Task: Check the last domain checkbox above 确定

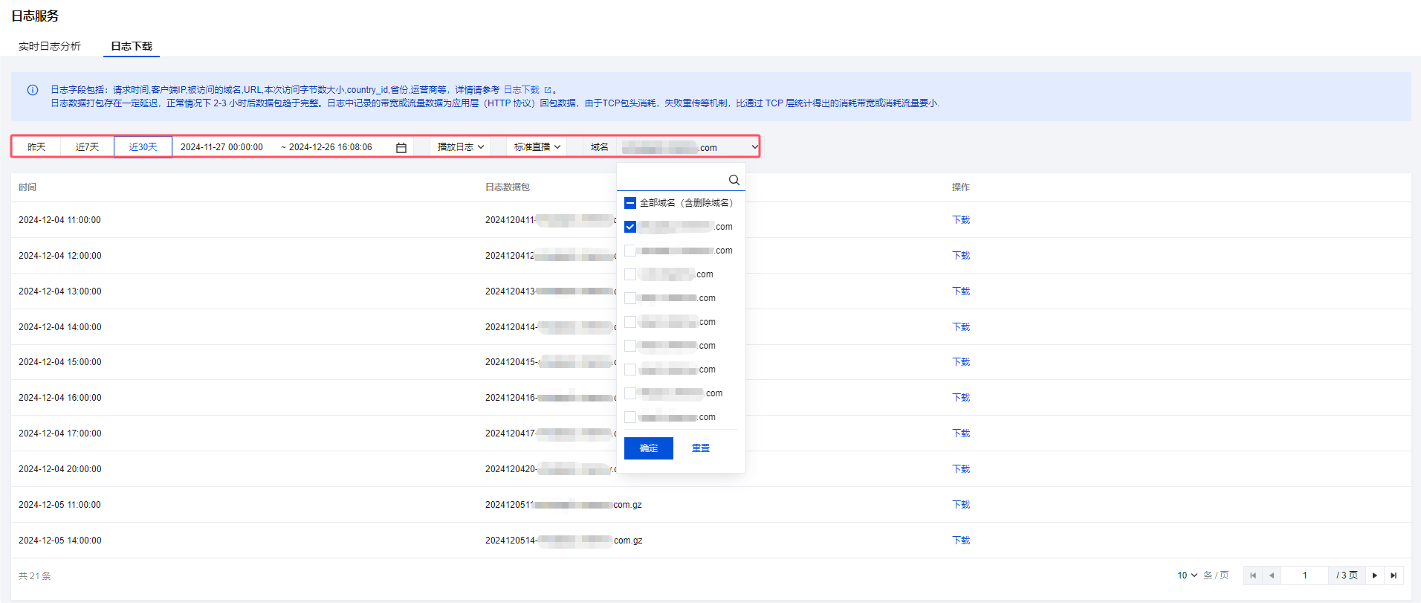Action: [x=630, y=417]
